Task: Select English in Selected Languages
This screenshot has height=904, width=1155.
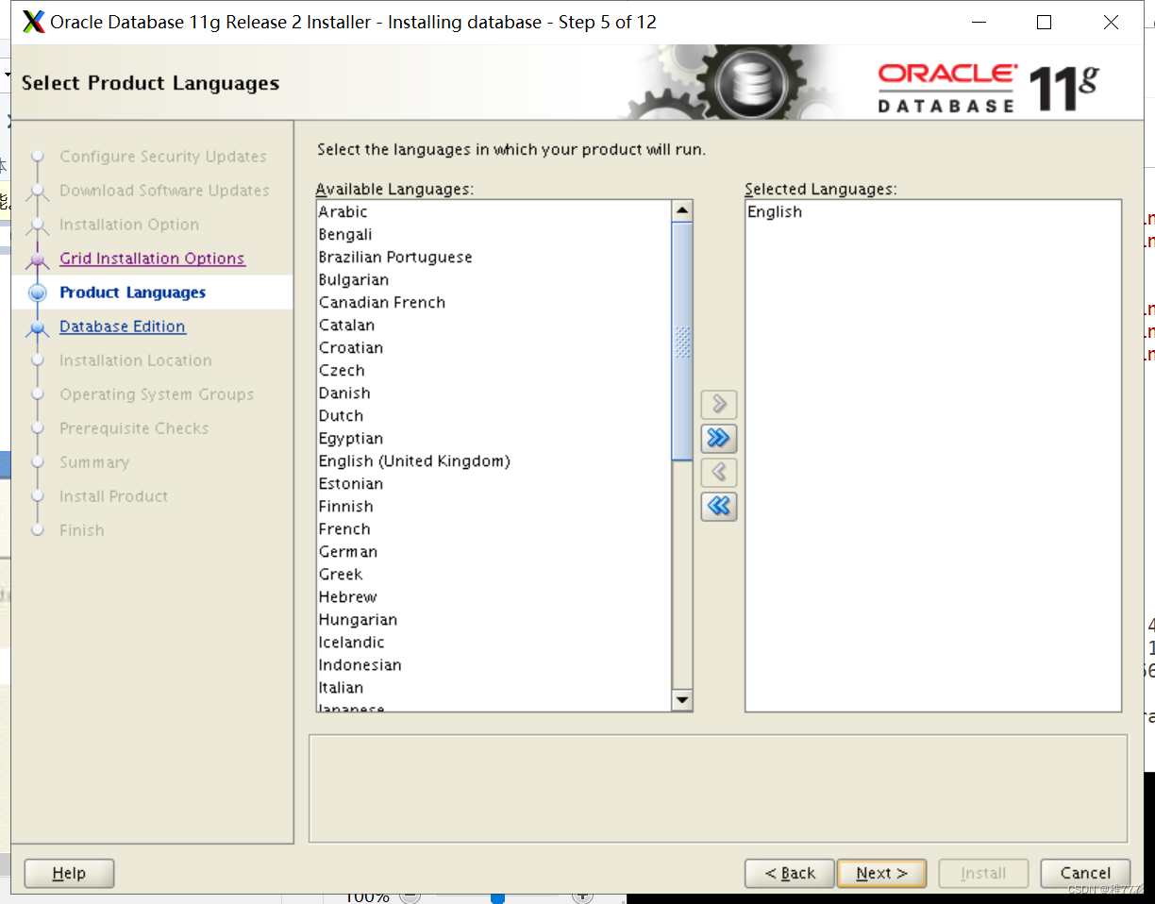Action: (775, 211)
